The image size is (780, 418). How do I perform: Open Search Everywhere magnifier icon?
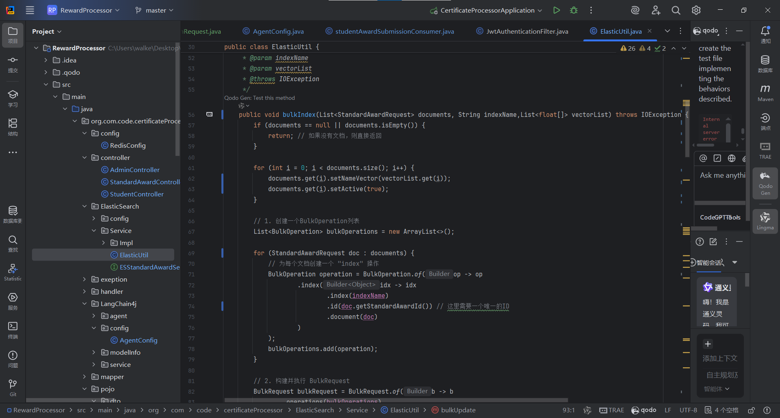point(676,10)
